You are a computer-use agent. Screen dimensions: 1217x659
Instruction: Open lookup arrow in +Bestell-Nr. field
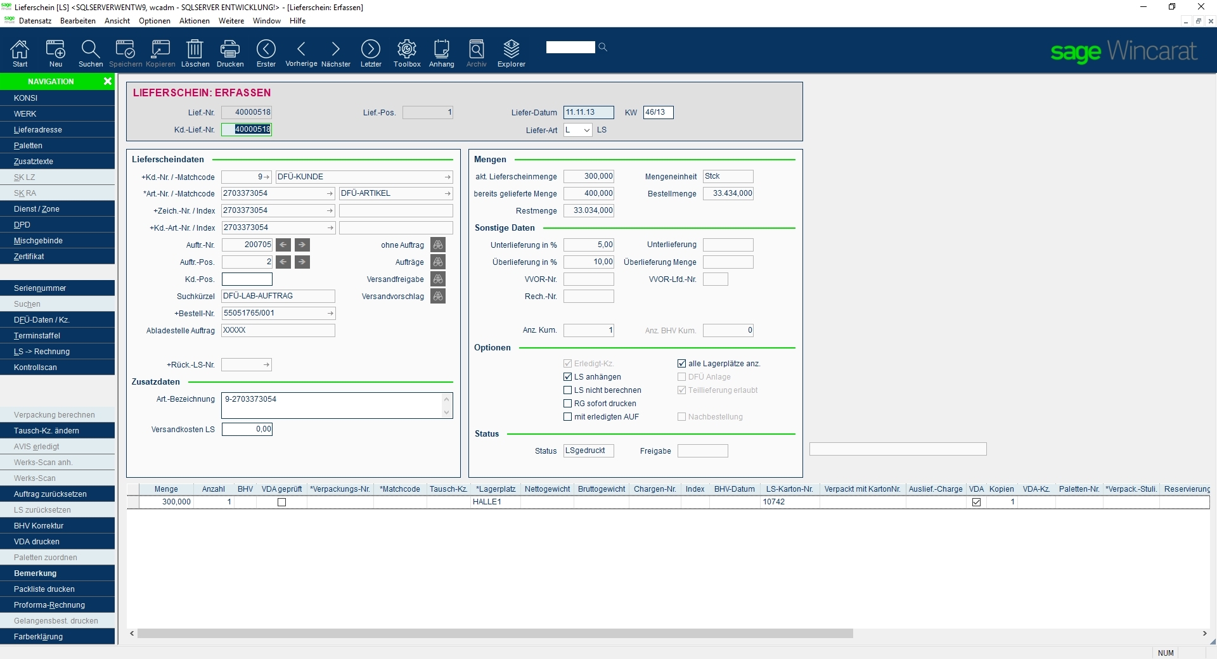coord(330,313)
